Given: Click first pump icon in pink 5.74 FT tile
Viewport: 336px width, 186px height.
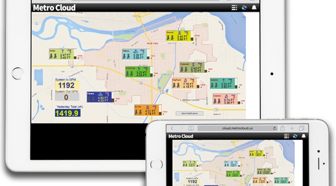Looking at the screenshot, I should [215, 101].
